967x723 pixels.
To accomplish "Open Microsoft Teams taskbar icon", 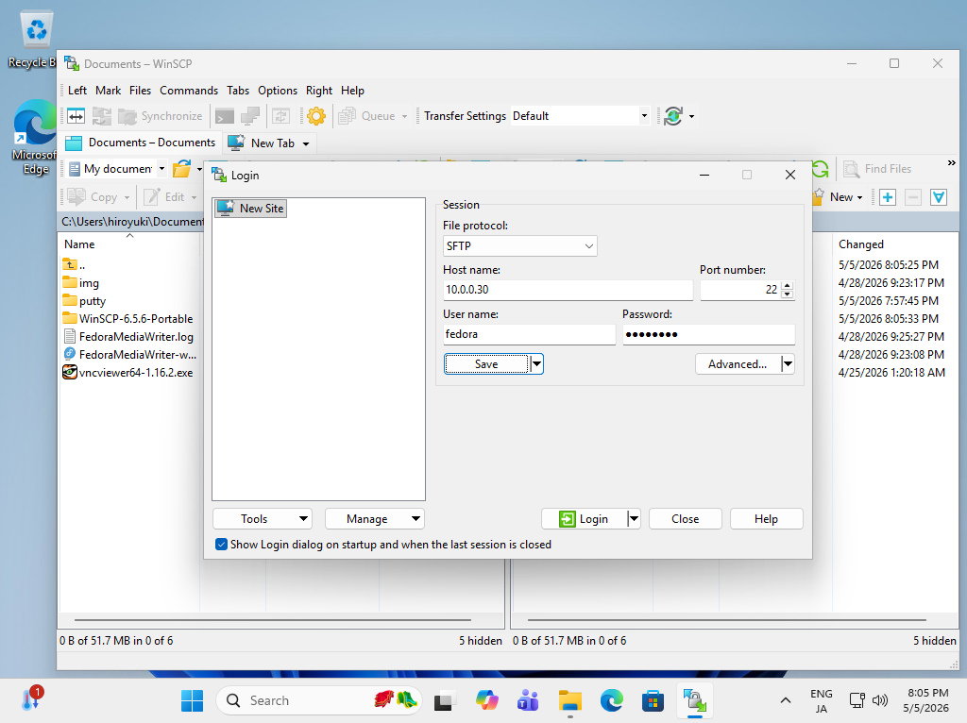I will [x=528, y=700].
